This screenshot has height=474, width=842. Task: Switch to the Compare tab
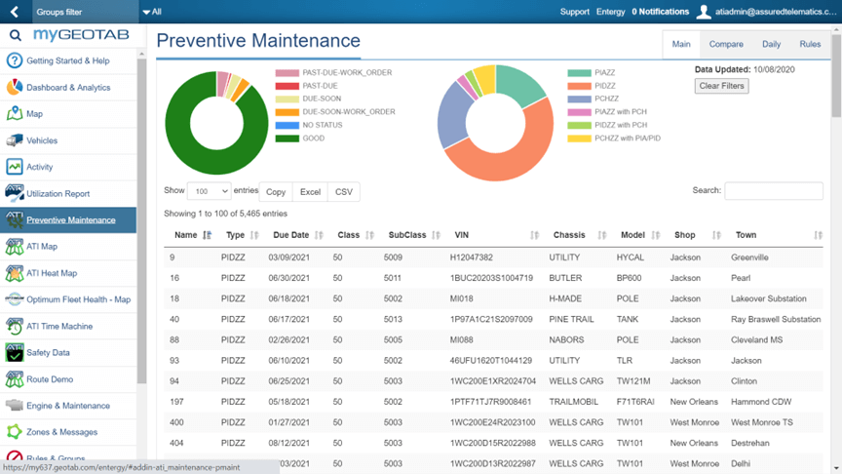tap(726, 44)
